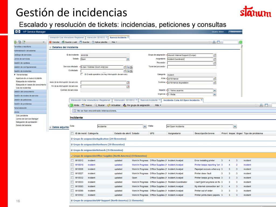Close the Incidente Cola: All Open Incidents tab
Screen dimensions: 276x207
pos(202,100)
